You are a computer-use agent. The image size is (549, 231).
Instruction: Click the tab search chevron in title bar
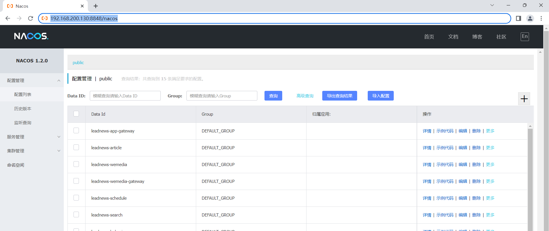click(x=492, y=5)
